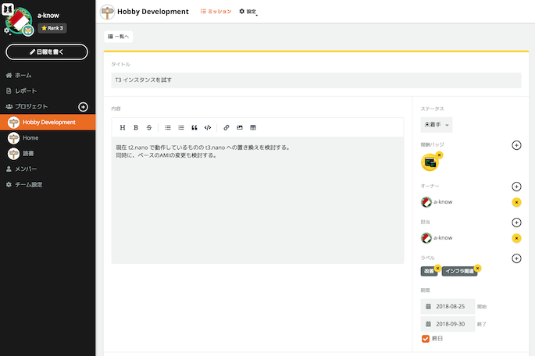Insert table via table icon
535x356 pixels.
pyautogui.click(x=253, y=127)
